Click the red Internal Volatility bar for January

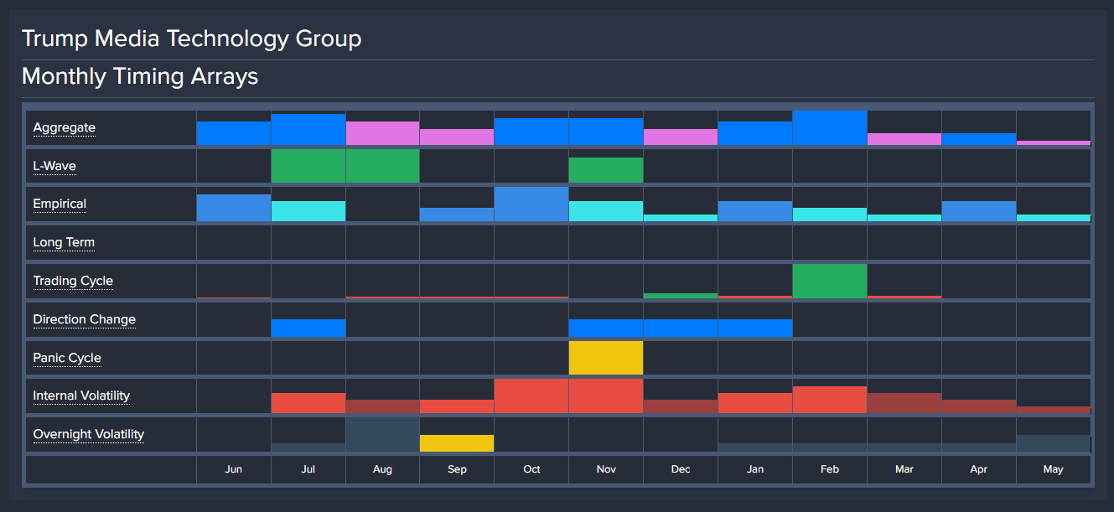click(x=755, y=403)
